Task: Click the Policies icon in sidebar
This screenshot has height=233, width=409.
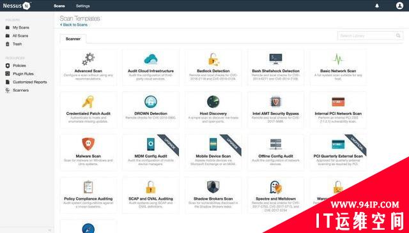Action: (8, 66)
